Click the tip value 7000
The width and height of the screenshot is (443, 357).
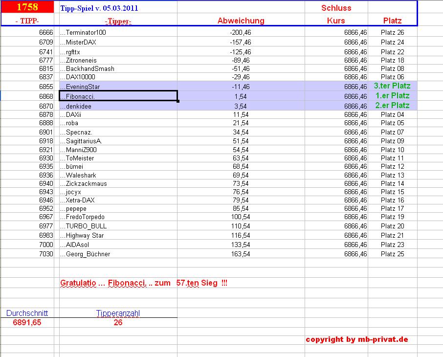46,245
